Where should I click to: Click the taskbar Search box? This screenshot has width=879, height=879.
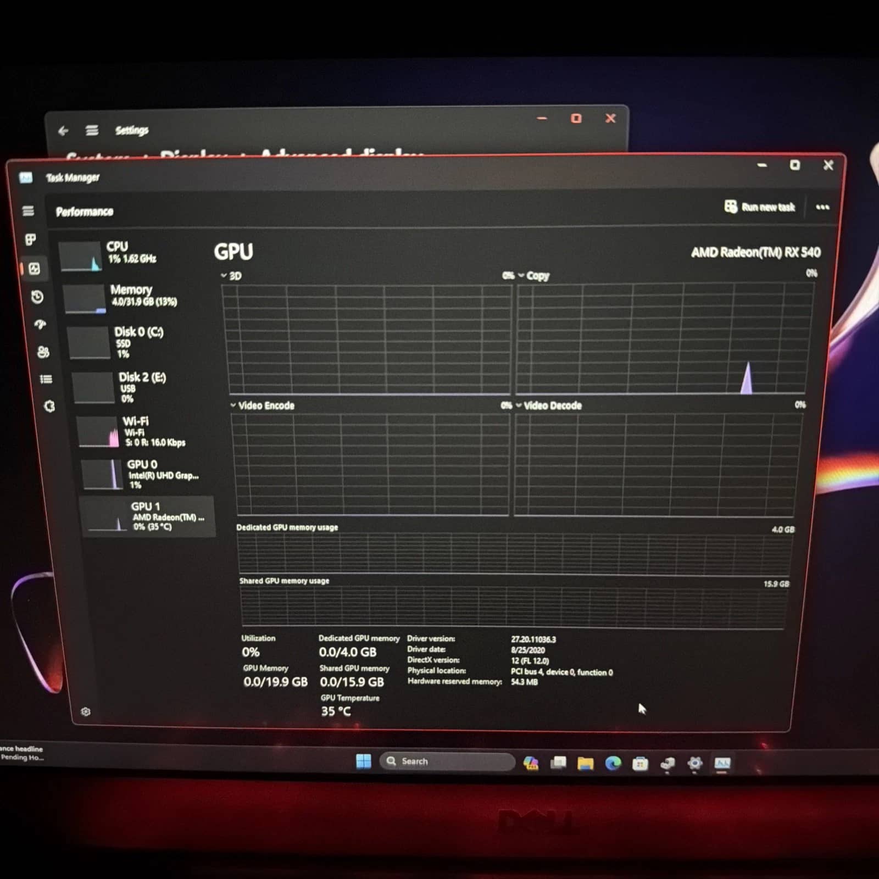447,761
